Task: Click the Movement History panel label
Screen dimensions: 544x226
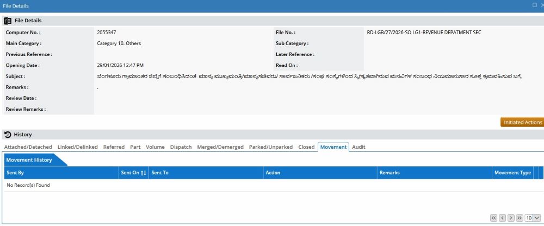Action: point(29,160)
